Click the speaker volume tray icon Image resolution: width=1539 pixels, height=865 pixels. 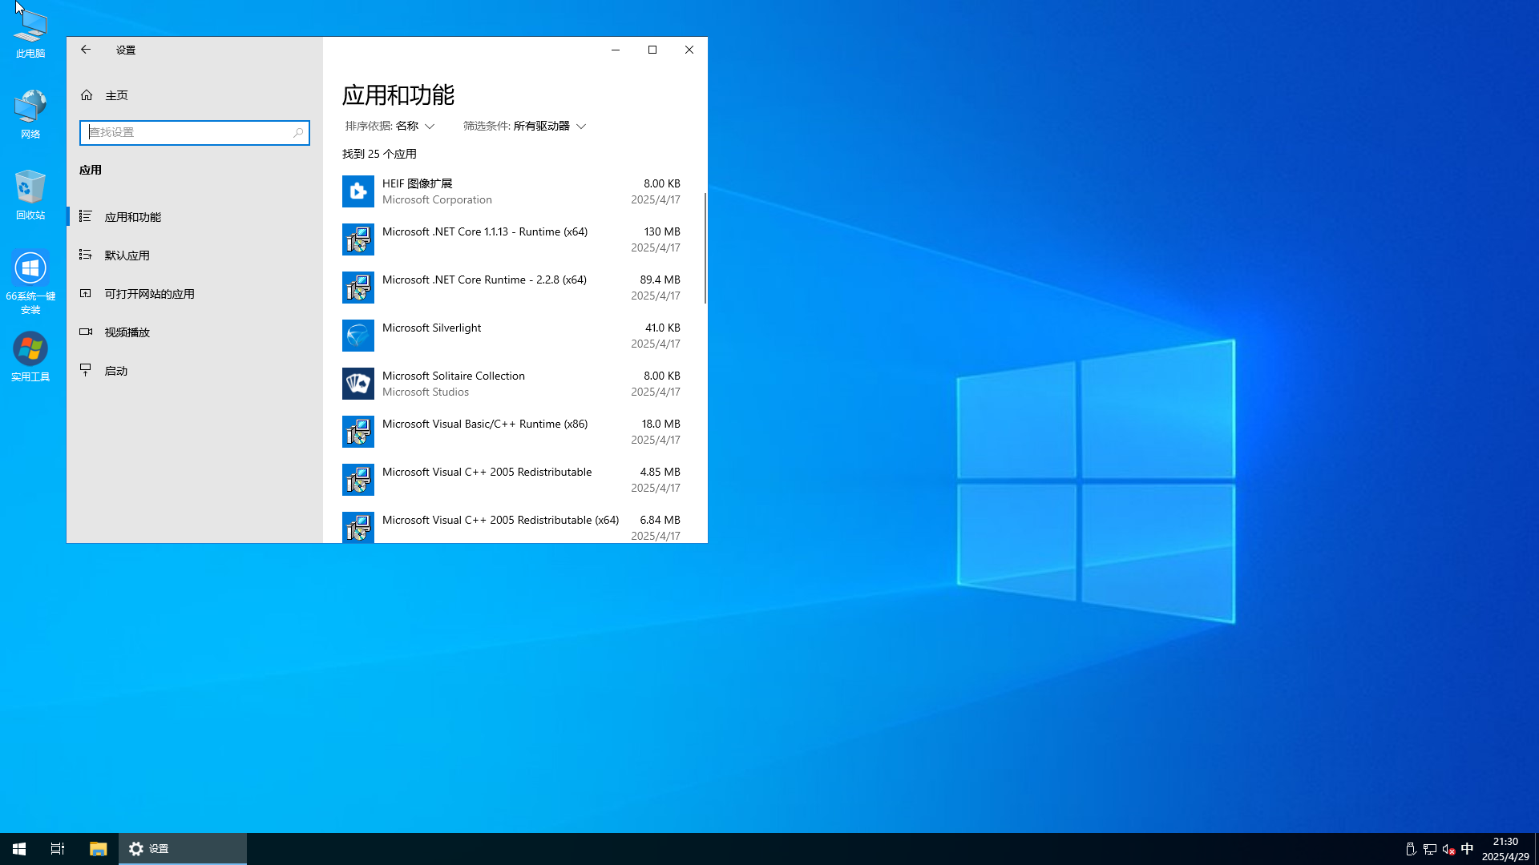pyautogui.click(x=1448, y=849)
